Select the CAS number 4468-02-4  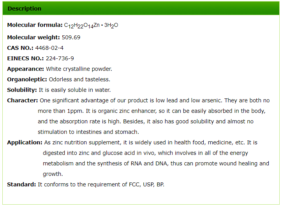point(49,48)
